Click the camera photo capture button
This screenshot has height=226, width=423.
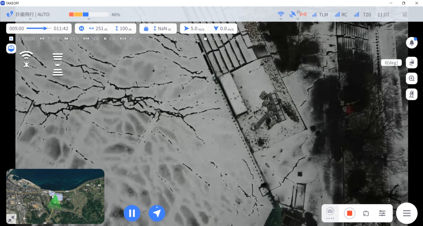pyautogui.click(x=330, y=212)
